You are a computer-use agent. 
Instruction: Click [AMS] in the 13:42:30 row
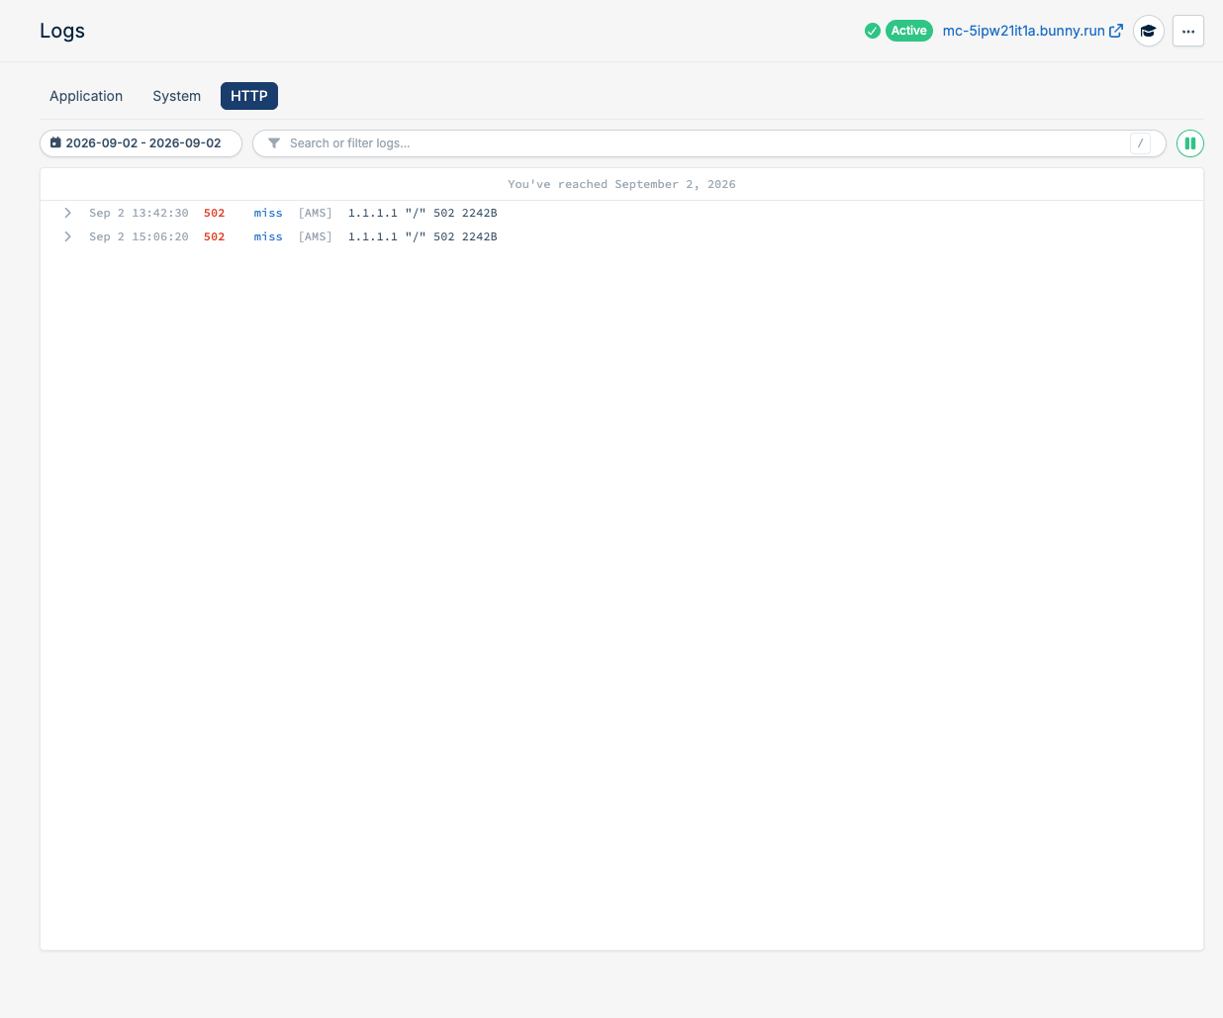(x=316, y=213)
